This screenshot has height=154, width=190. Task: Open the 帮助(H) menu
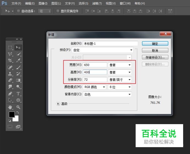[140, 3]
